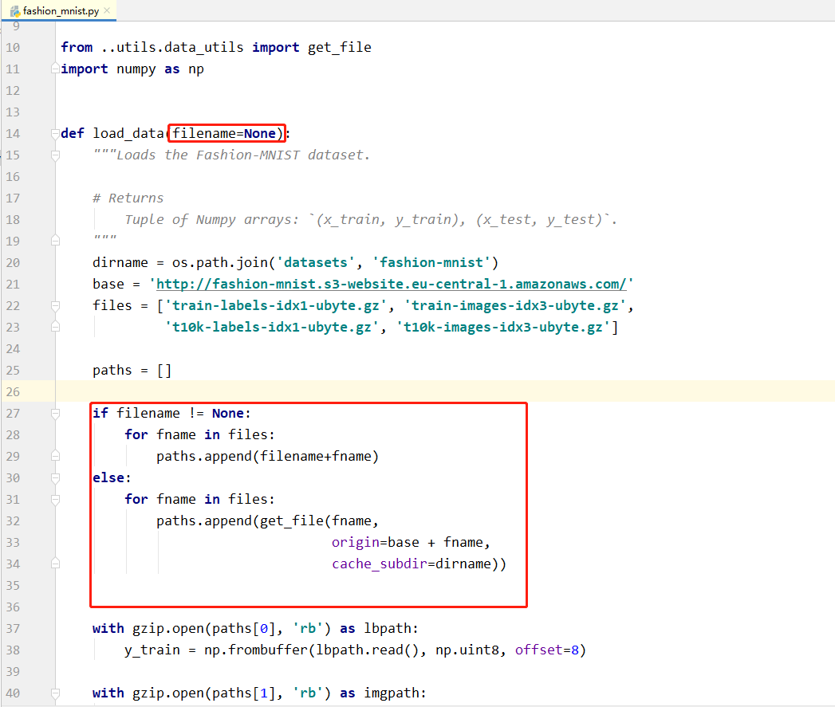Click the docstring end fold at line 19

tap(55, 241)
